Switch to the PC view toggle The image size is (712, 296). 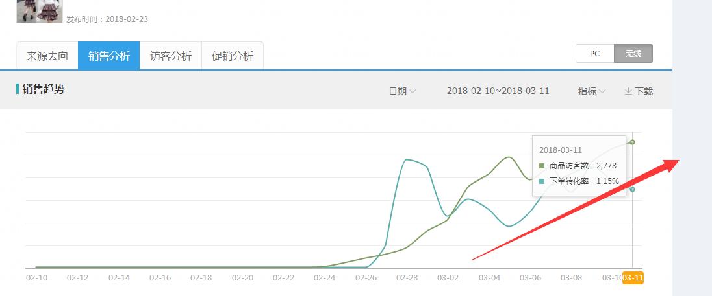tap(594, 54)
